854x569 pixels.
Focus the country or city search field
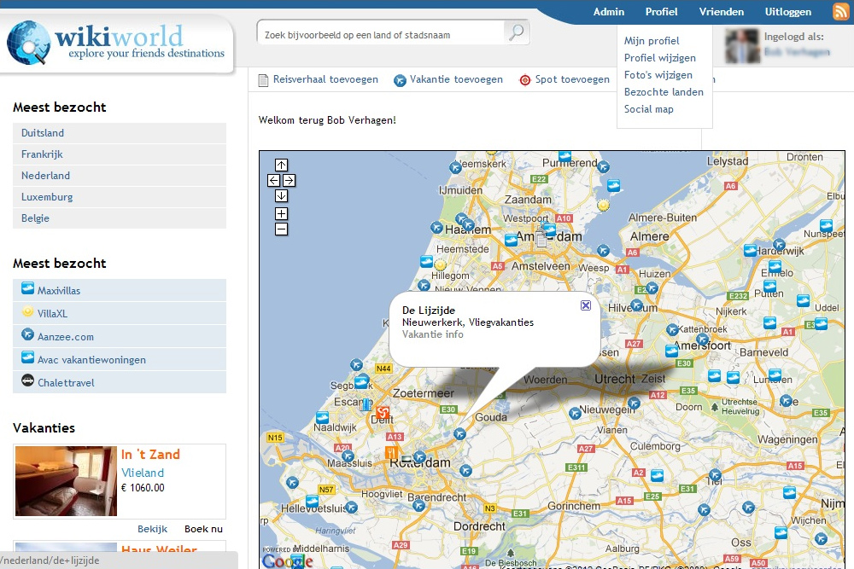380,35
